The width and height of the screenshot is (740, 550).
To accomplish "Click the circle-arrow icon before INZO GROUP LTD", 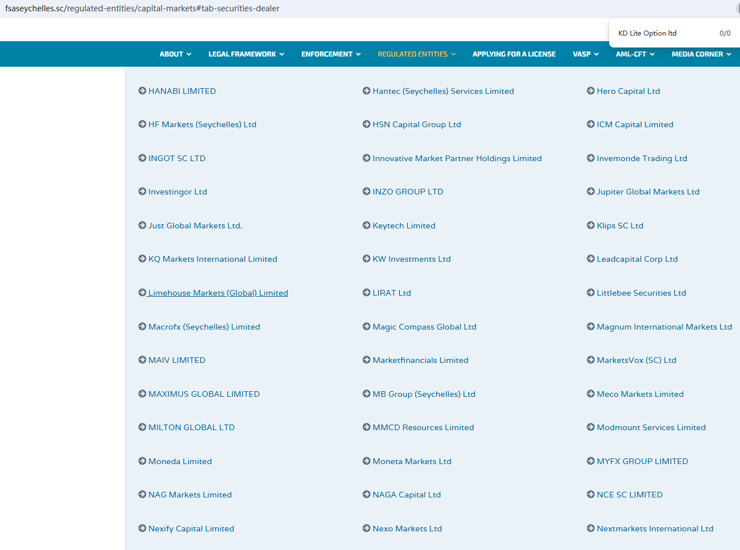I will 366,192.
